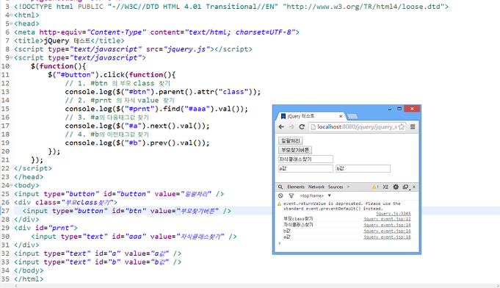This screenshot has height=288, width=500.
Task: Click the browser back arrow
Action: pyautogui.click(x=281, y=127)
